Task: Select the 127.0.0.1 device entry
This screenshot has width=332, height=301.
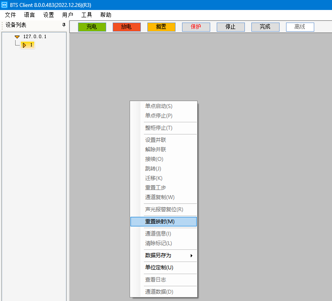Action: (x=35, y=36)
